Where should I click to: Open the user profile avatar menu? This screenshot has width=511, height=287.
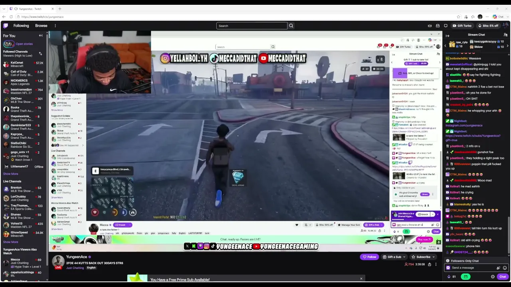pos(505,26)
